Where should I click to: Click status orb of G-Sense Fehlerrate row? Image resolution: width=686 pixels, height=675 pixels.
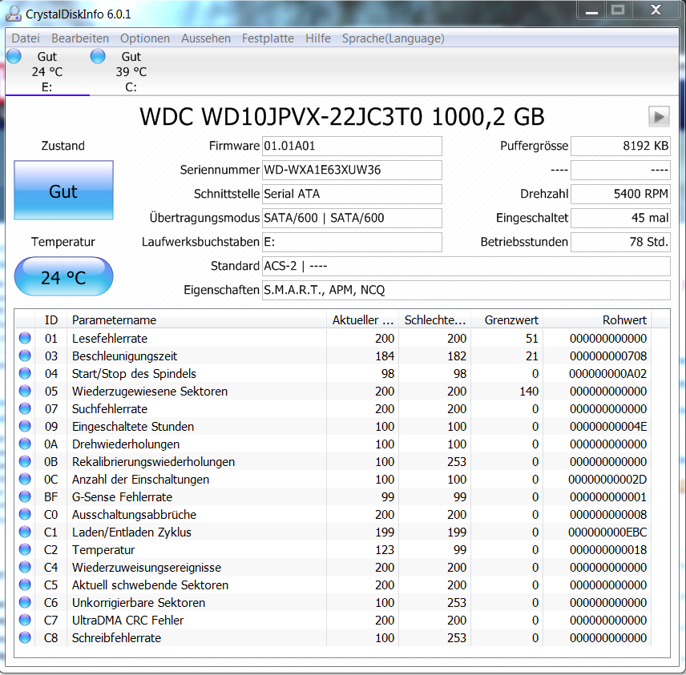coord(25,496)
